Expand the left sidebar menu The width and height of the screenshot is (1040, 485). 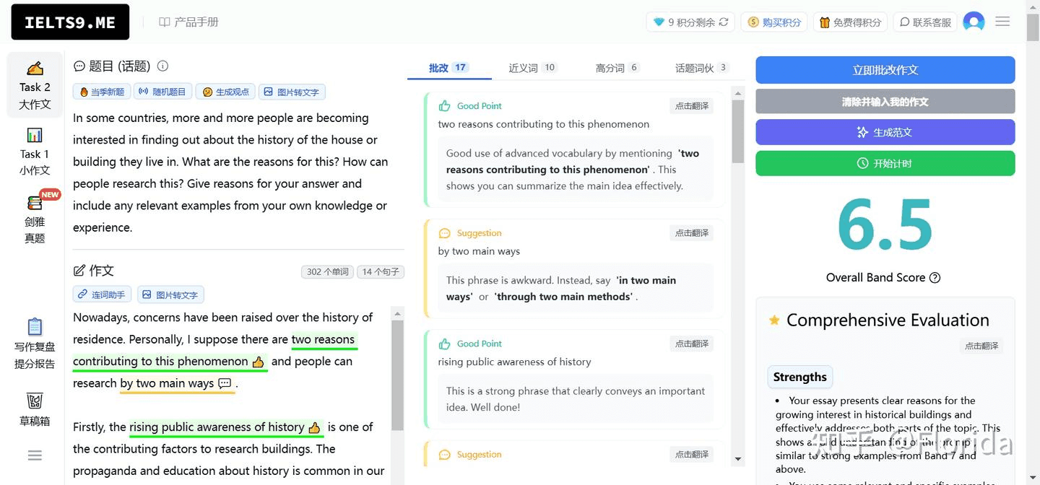(x=35, y=455)
